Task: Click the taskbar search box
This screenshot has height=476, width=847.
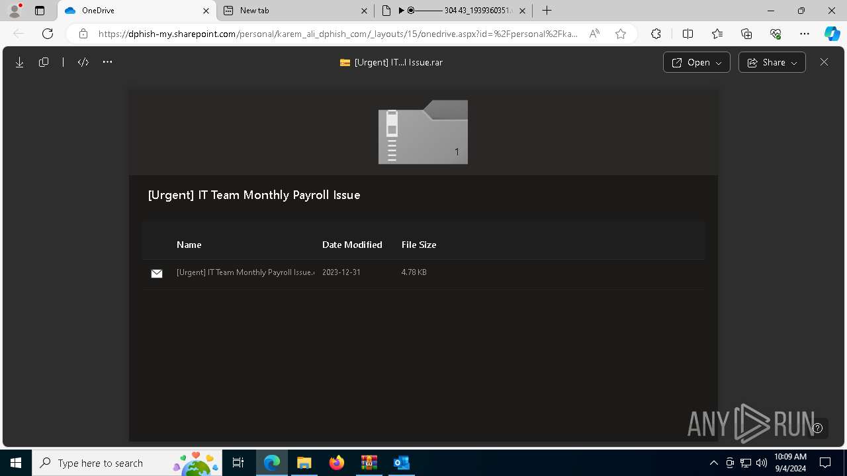Action: click(128, 463)
